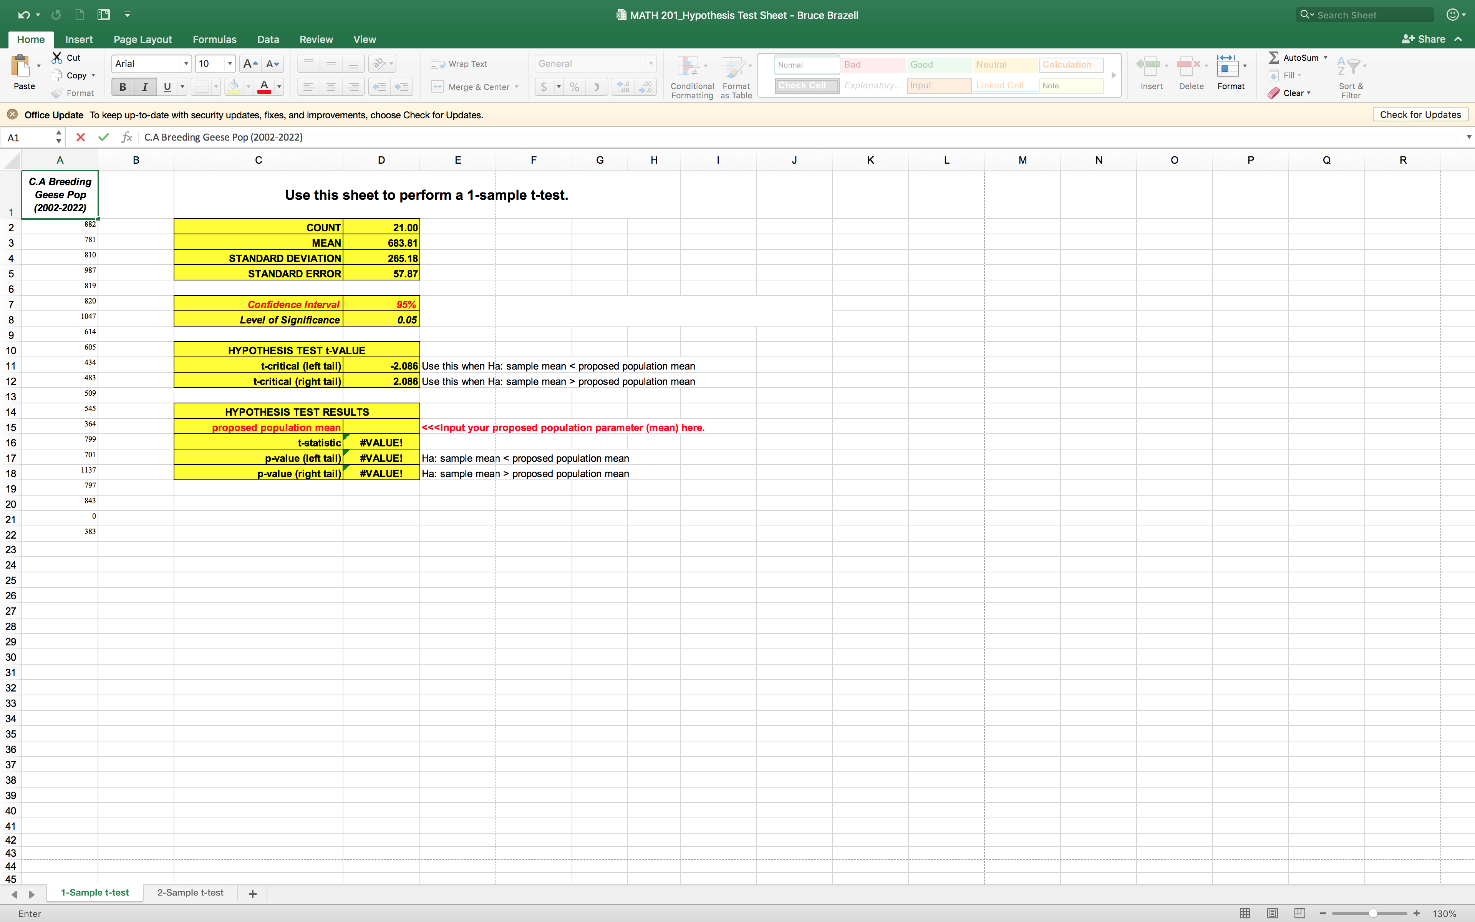Click the Check for Updates button
Viewport: 1475px width, 922px height.
click(x=1420, y=114)
